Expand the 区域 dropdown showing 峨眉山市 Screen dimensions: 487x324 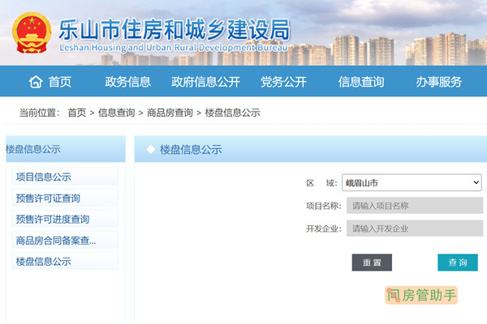pyautogui.click(x=412, y=182)
